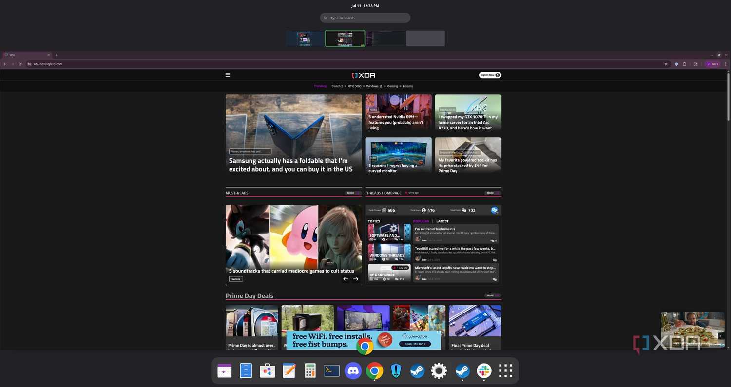Screen dimensions: 731x387
Task: Open a new Chrome tab
Action: pyautogui.click(x=56, y=55)
